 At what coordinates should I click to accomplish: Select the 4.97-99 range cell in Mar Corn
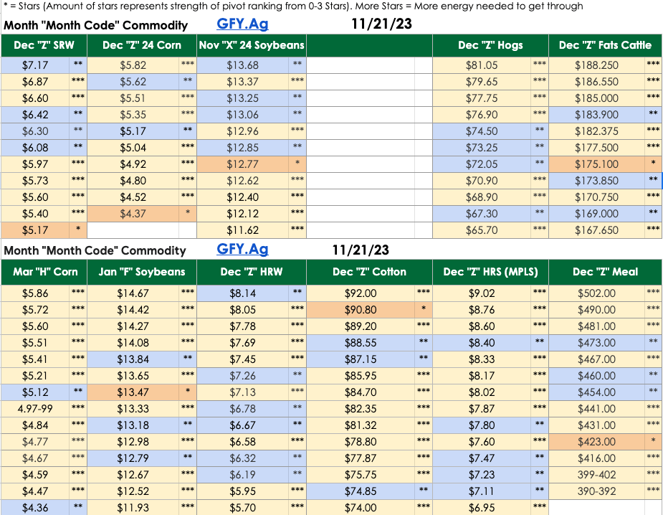point(35,409)
